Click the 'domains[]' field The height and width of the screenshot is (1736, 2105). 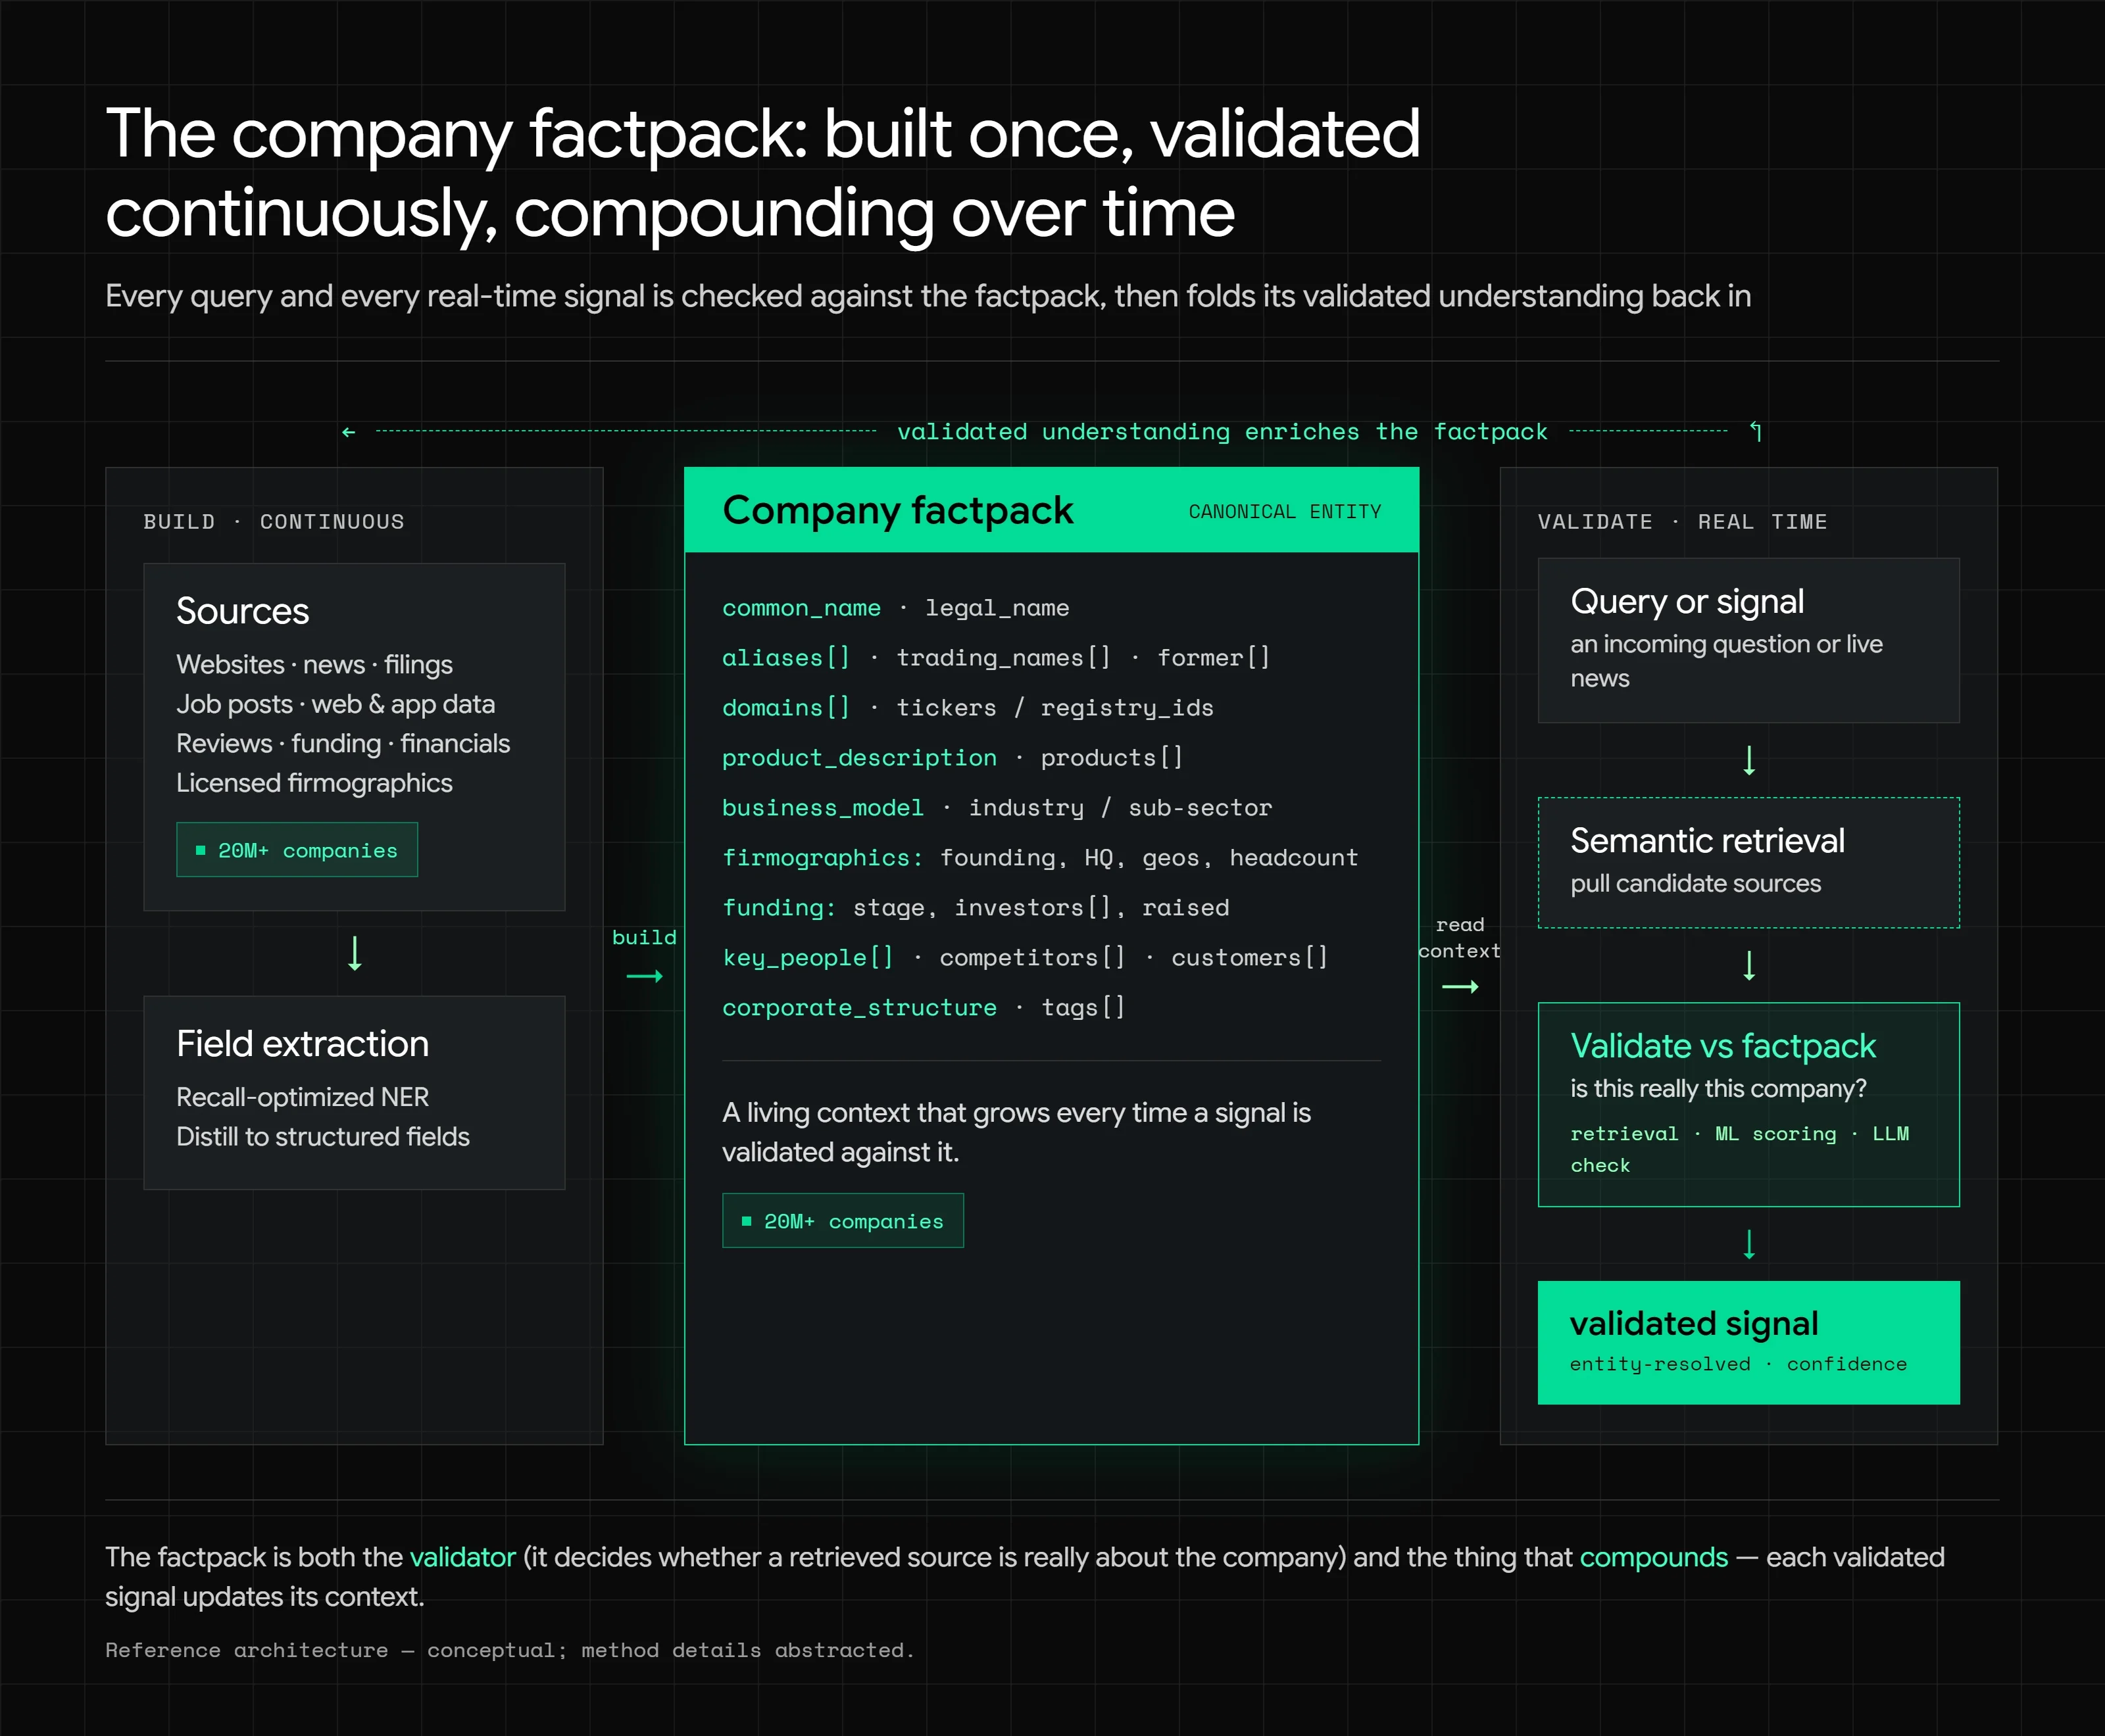[786, 708]
